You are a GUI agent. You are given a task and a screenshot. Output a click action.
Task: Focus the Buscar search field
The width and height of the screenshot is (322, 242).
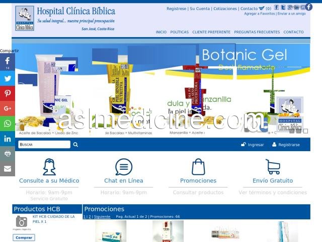click(44, 145)
